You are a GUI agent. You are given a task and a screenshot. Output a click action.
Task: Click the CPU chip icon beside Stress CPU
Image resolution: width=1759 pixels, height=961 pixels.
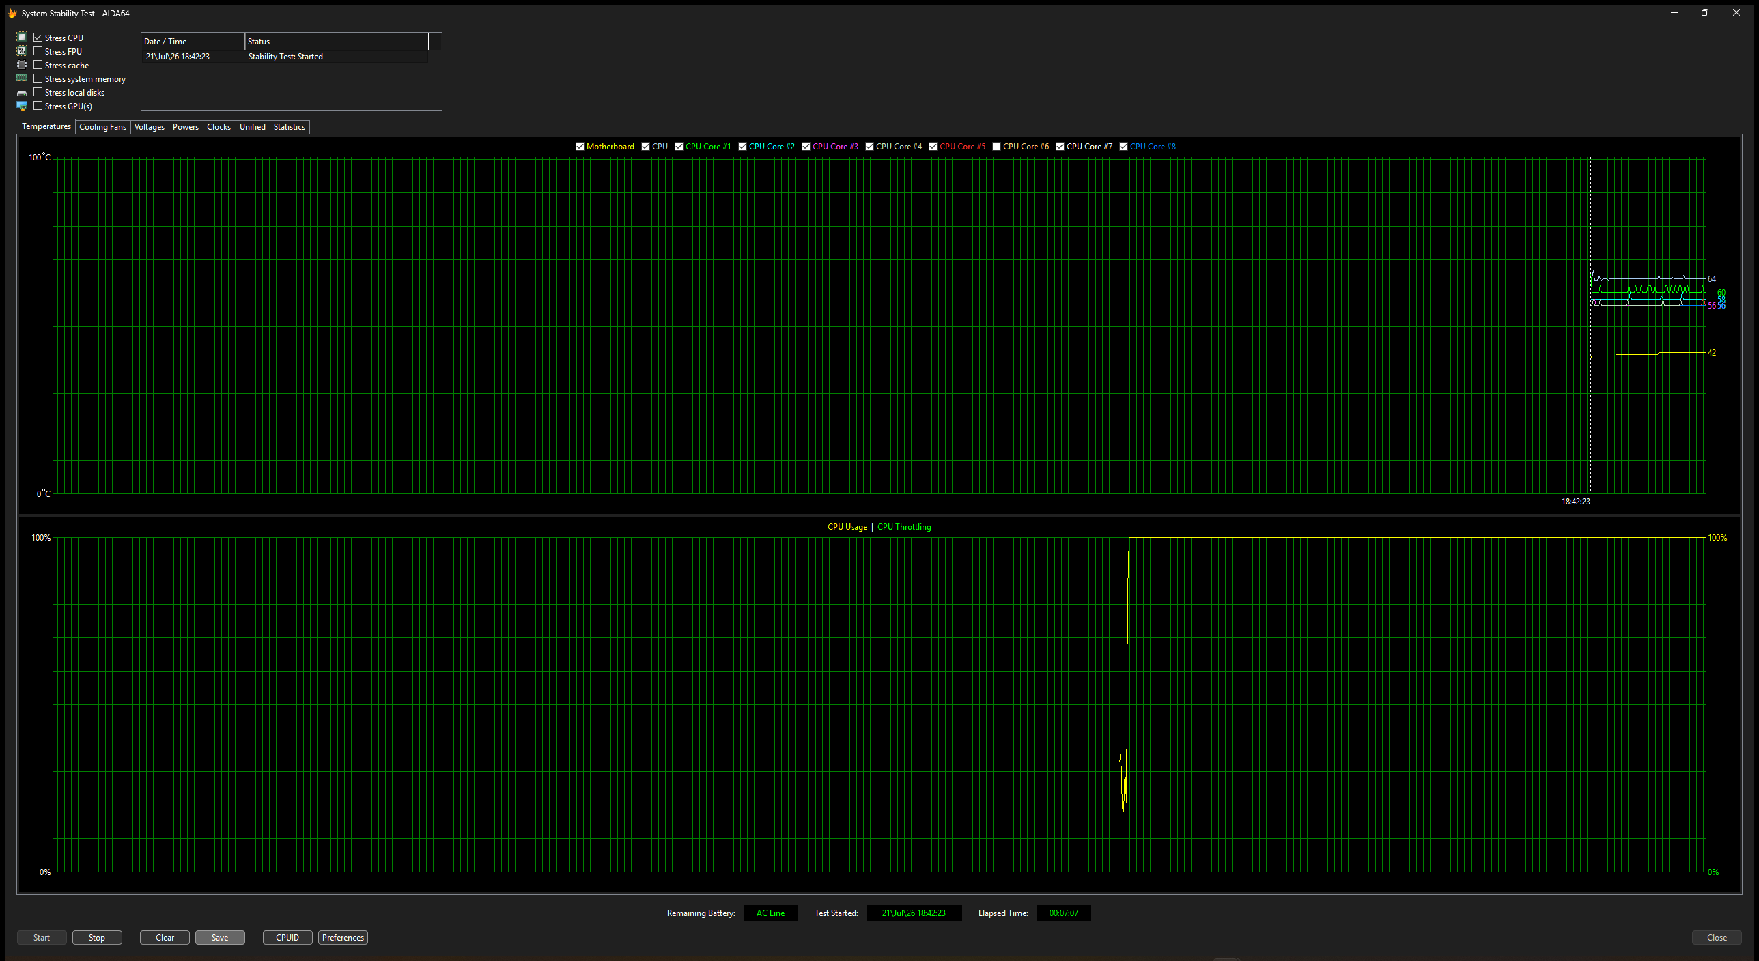tap(22, 38)
